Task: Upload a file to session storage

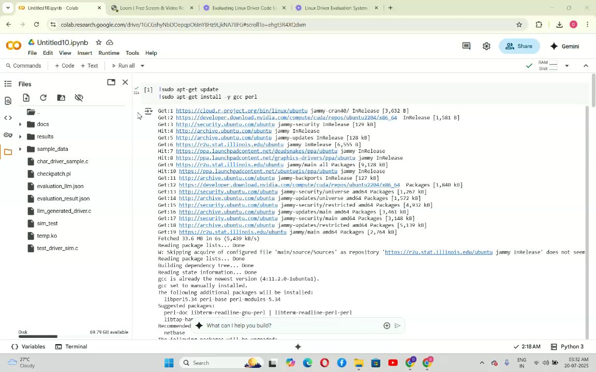Action: click(x=26, y=98)
